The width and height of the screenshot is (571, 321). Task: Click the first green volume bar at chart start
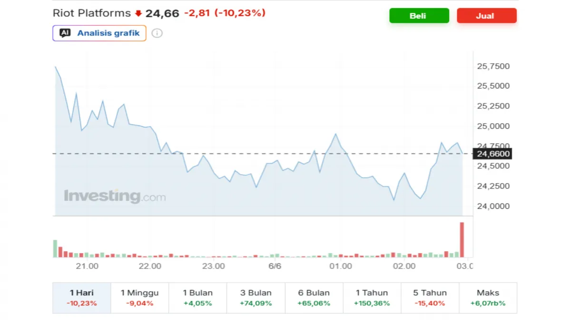pos(55,249)
